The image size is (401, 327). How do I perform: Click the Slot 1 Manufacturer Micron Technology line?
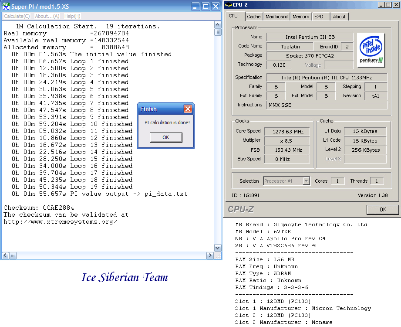(303, 308)
